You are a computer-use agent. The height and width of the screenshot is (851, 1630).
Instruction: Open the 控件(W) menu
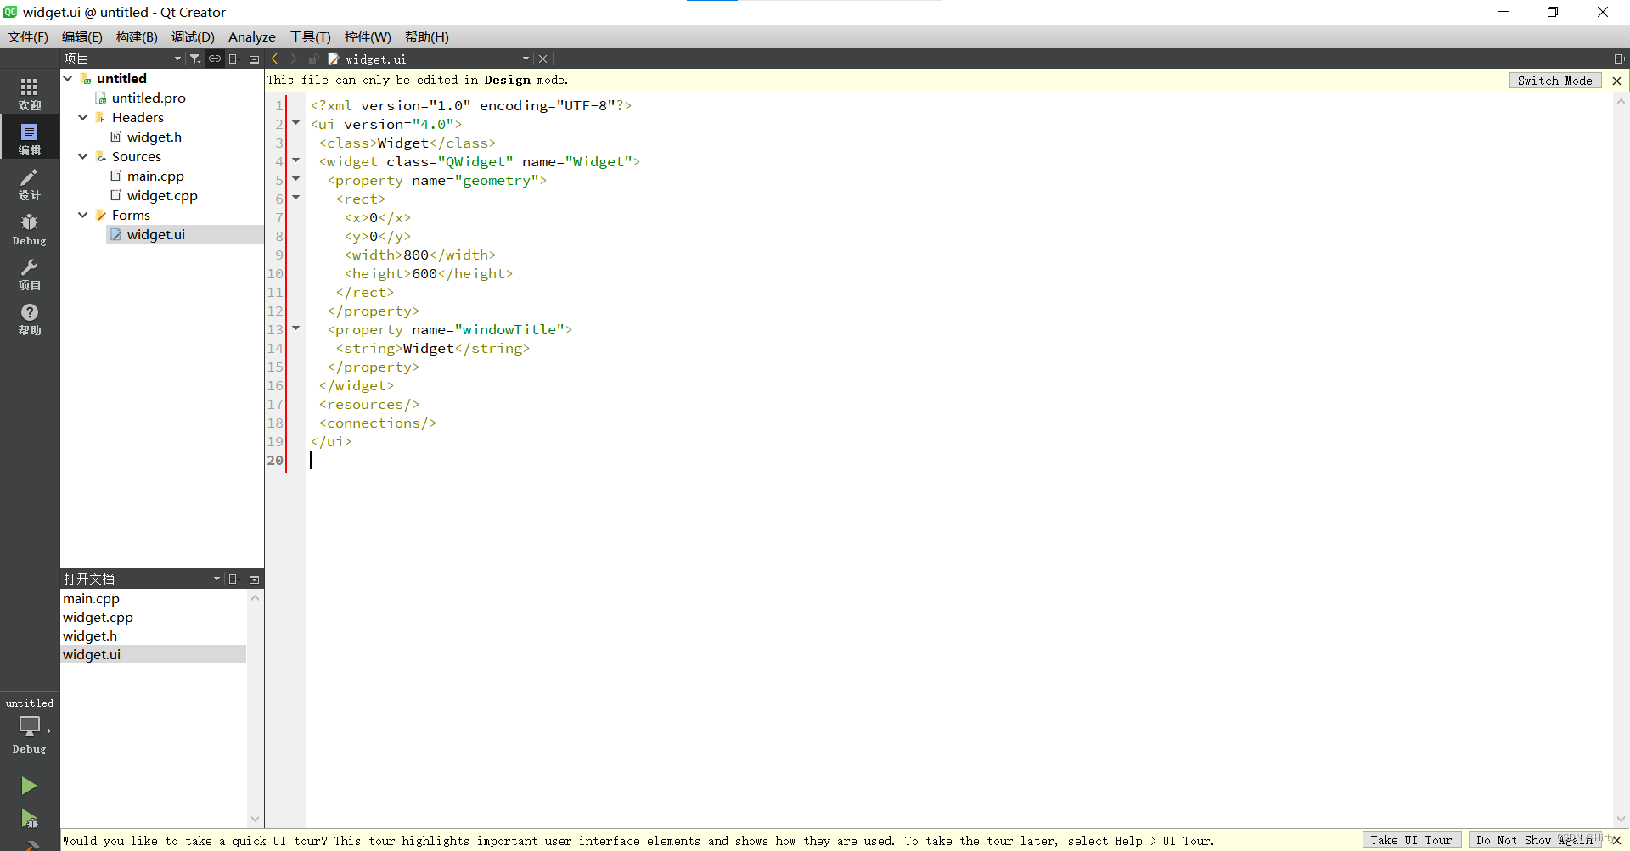368,36
